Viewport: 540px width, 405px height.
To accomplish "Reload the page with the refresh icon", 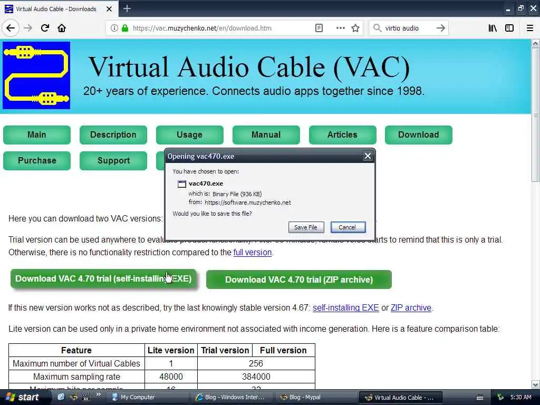I will [45, 28].
